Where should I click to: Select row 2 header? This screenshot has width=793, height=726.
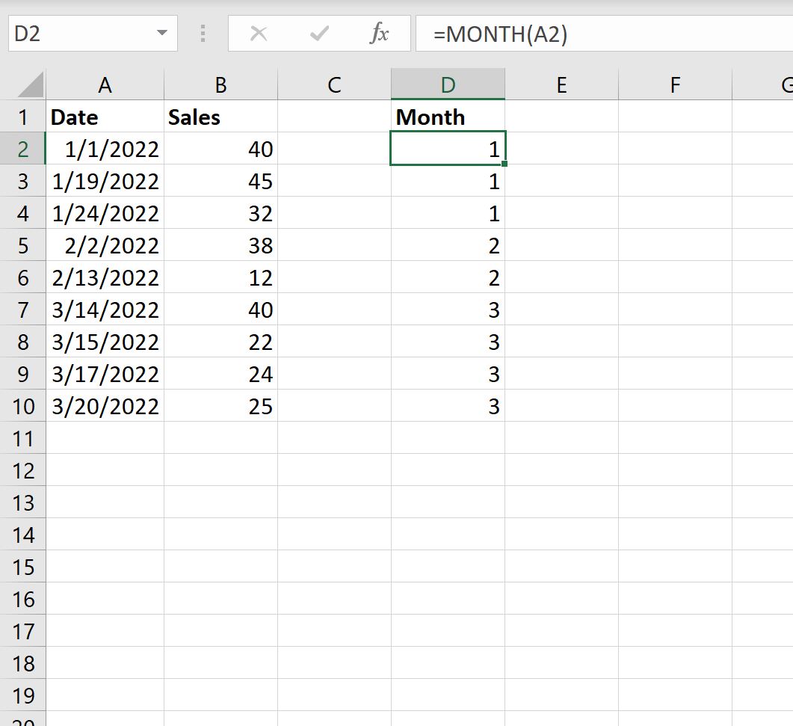[x=22, y=149]
